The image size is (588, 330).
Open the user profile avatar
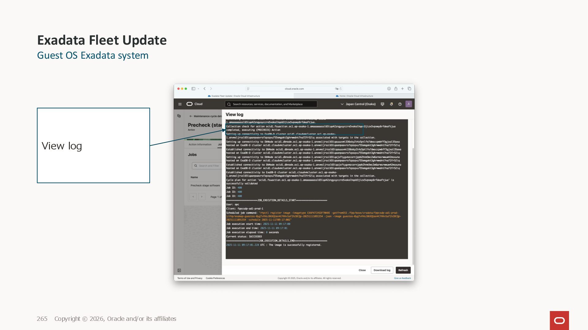tap(409, 104)
